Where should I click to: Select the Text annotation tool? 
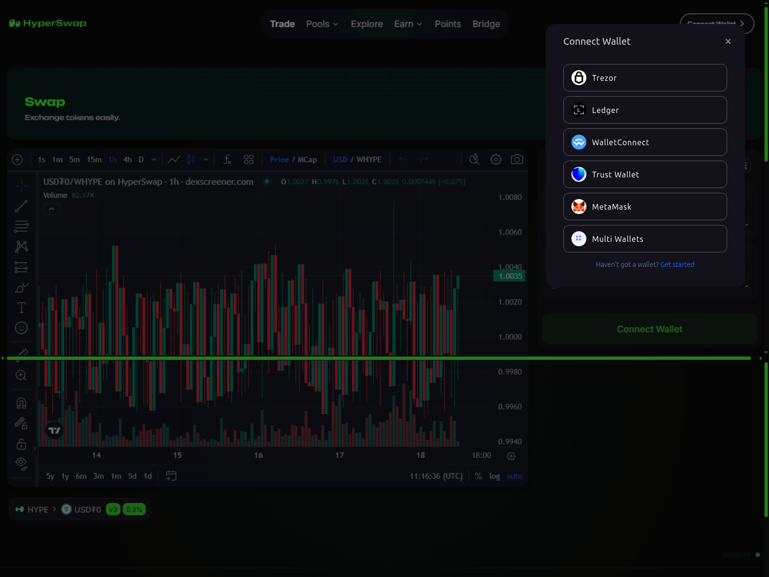coord(22,308)
